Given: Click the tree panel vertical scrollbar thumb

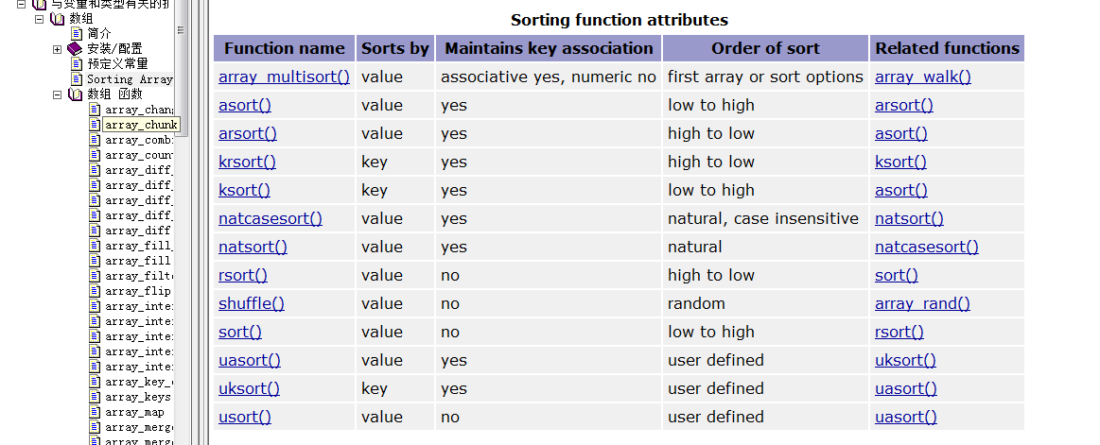Looking at the screenshot, I should tap(181, 68).
